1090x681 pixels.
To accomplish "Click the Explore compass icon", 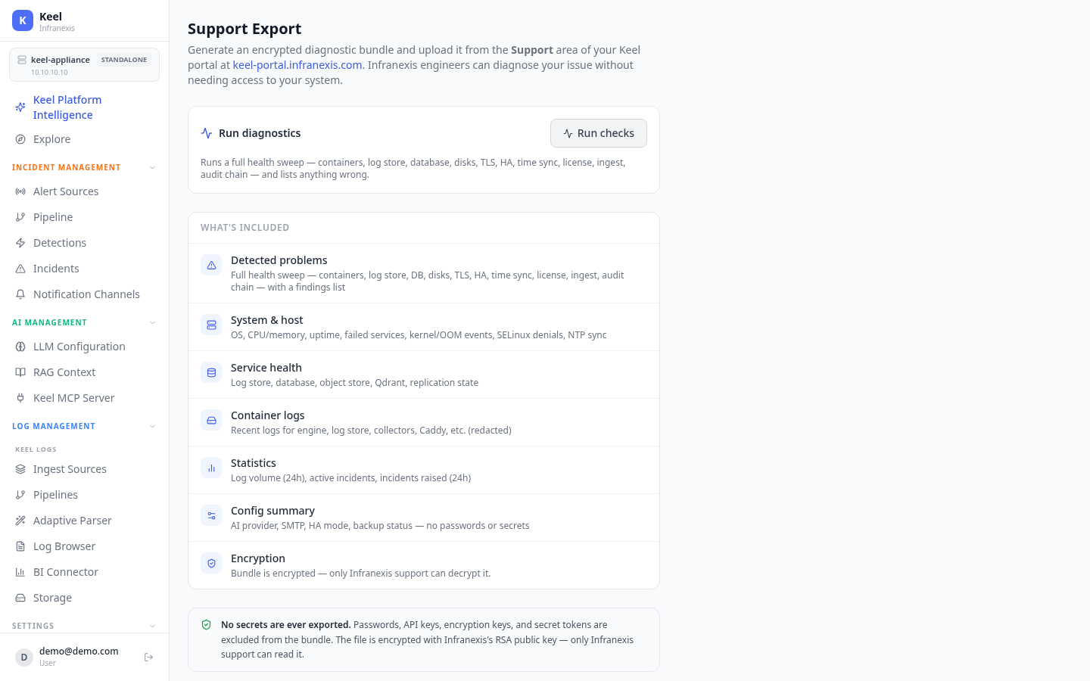I will [20, 139].
